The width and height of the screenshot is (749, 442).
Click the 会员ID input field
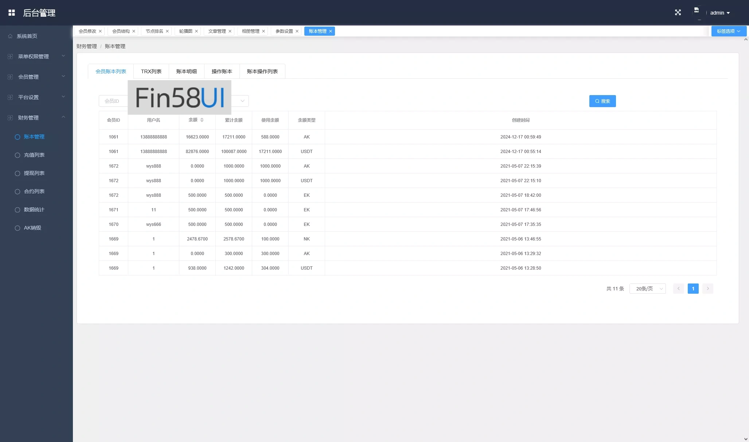[x=113, y=101]
